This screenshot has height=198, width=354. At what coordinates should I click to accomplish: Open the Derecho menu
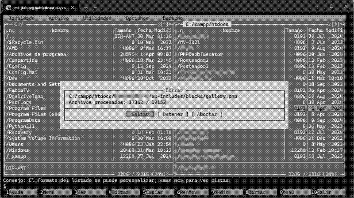pyautogui.click(x=173, y=18)
